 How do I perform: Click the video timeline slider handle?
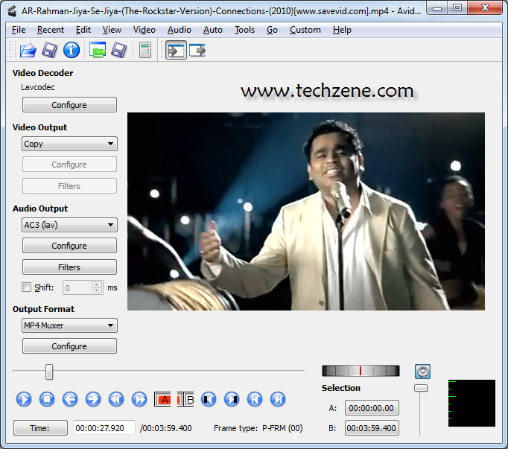(49, 372)
